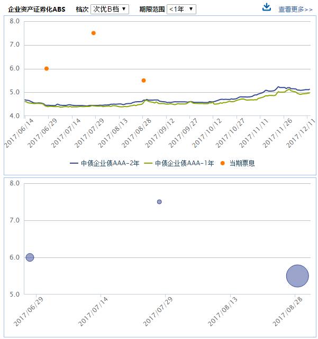This screenshot has width=318, height=339.
Task: Click the 档次 label
Action: click(82, 9)
